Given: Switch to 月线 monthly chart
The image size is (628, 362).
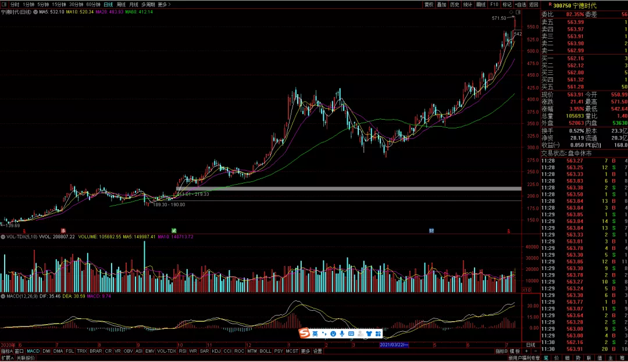Looking at the screenshot, I should pos(134,5).
